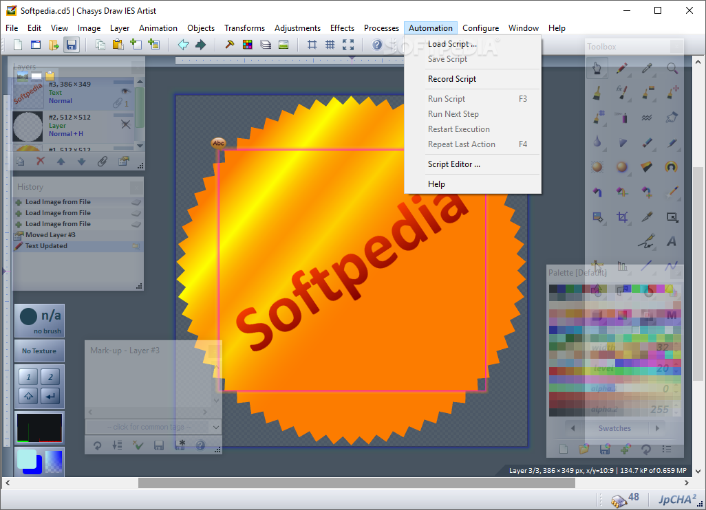Click the horizontal scrollbar thumb at bottom
This screenshot has width=706, height=510.
point(356,483)
